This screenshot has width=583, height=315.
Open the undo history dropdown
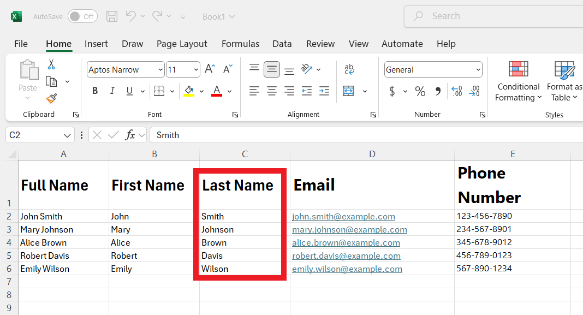click(142, 16)
